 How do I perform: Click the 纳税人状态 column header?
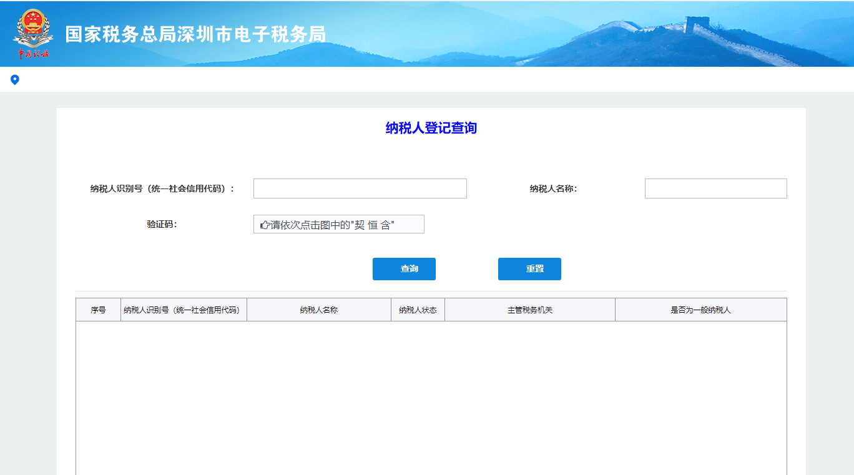coord(418,309)
